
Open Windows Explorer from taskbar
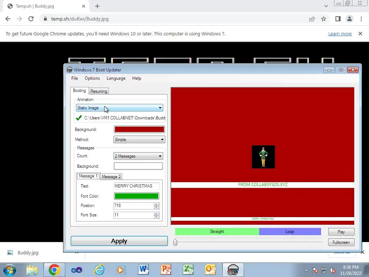coord(32,270)
